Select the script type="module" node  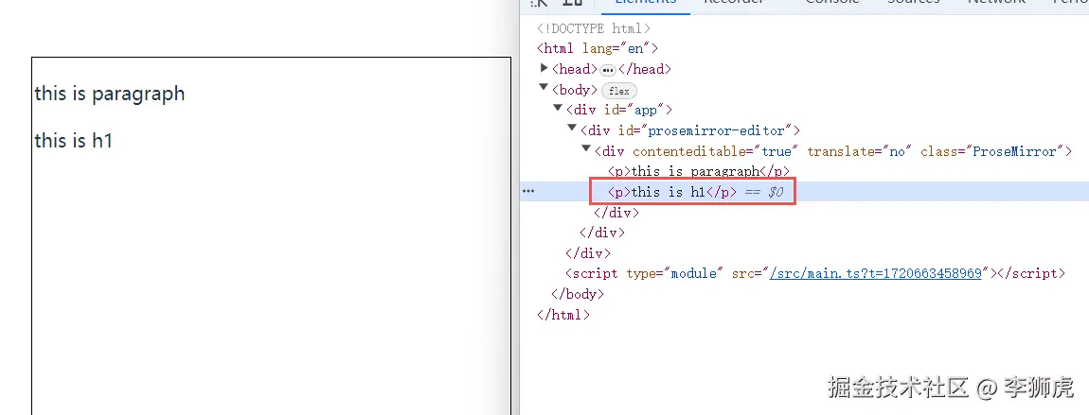coord(815,273)
